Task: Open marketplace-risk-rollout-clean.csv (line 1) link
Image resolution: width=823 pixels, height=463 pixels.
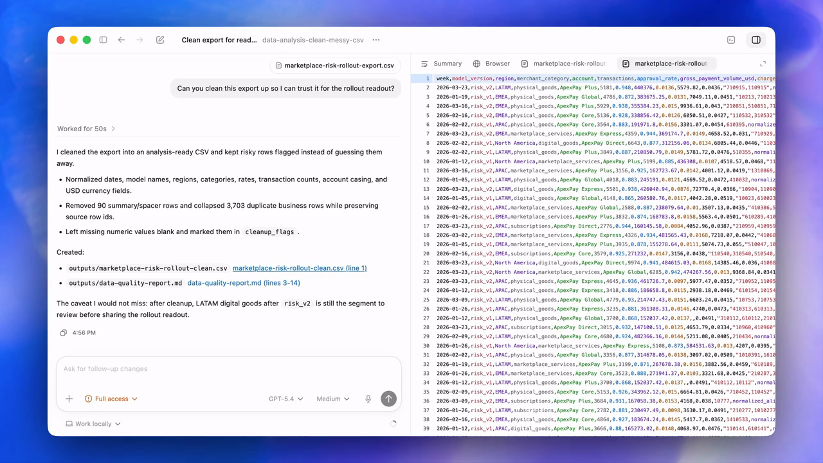Action: point(300,268)
